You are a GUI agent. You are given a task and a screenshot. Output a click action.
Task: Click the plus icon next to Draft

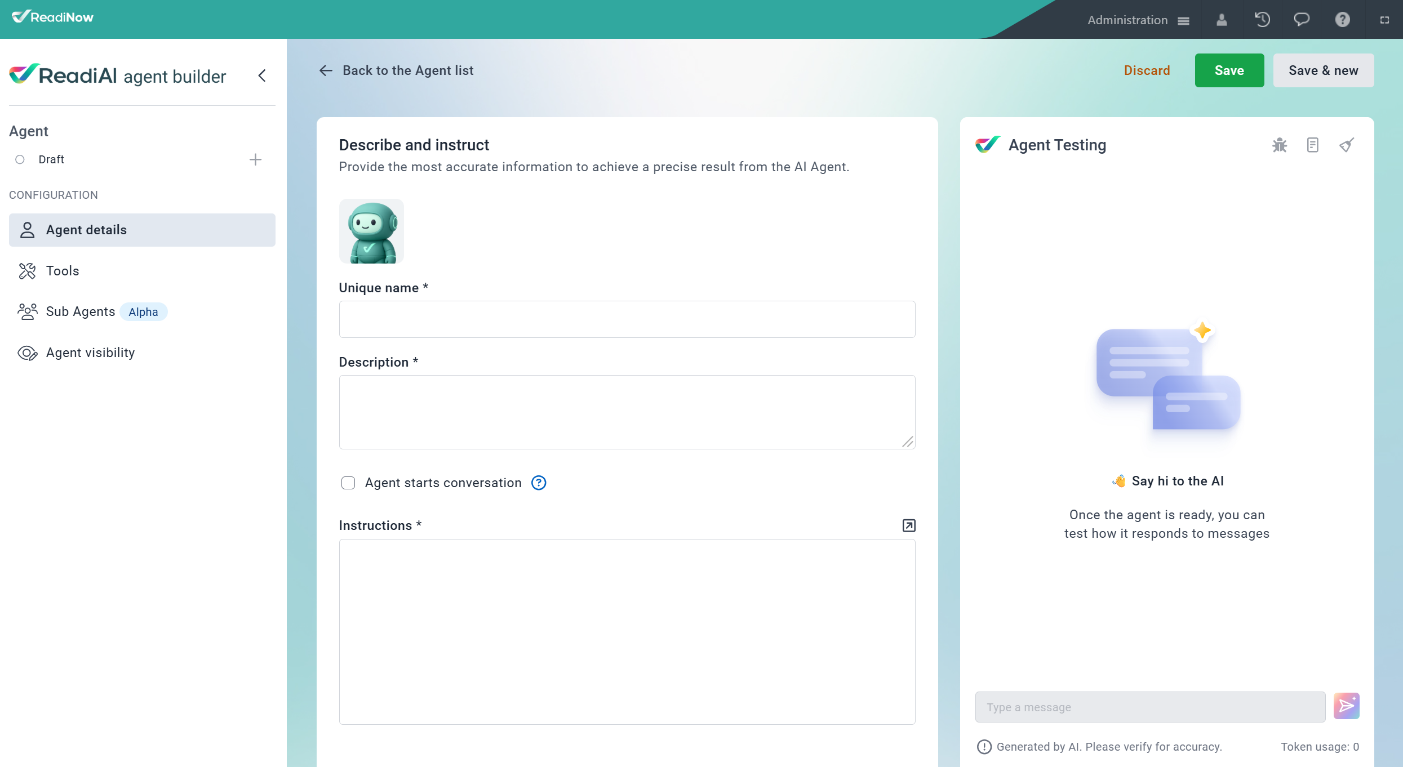coord(255,159)
